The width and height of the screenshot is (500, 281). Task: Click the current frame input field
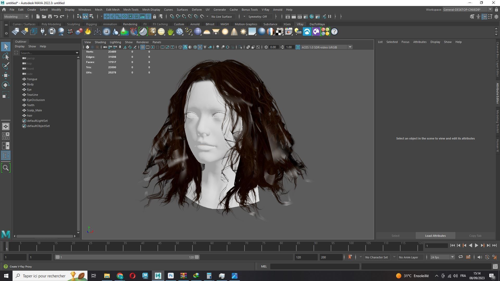click(x=436, y=246)
